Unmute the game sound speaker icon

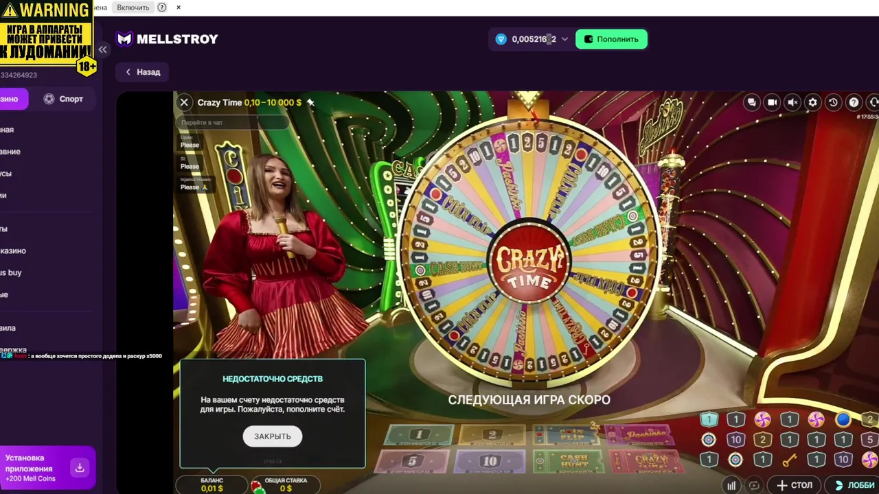[x=792, y=102]
